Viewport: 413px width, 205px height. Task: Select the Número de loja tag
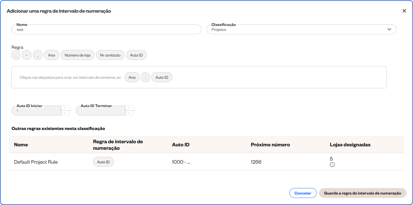click(x=77, y=55)
